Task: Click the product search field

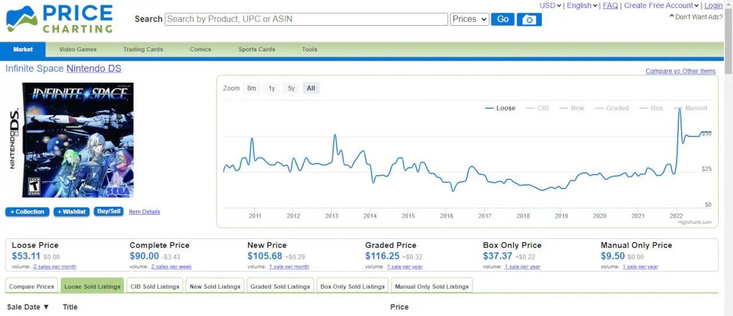Action: coord(306,19)
